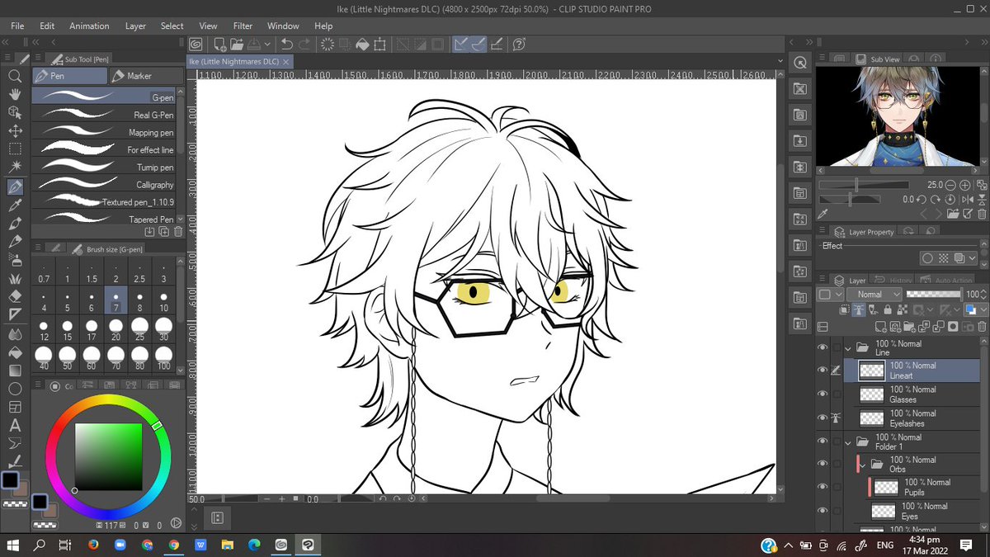Select the Text tool
The image size is (990, 557).
(15, 426)
